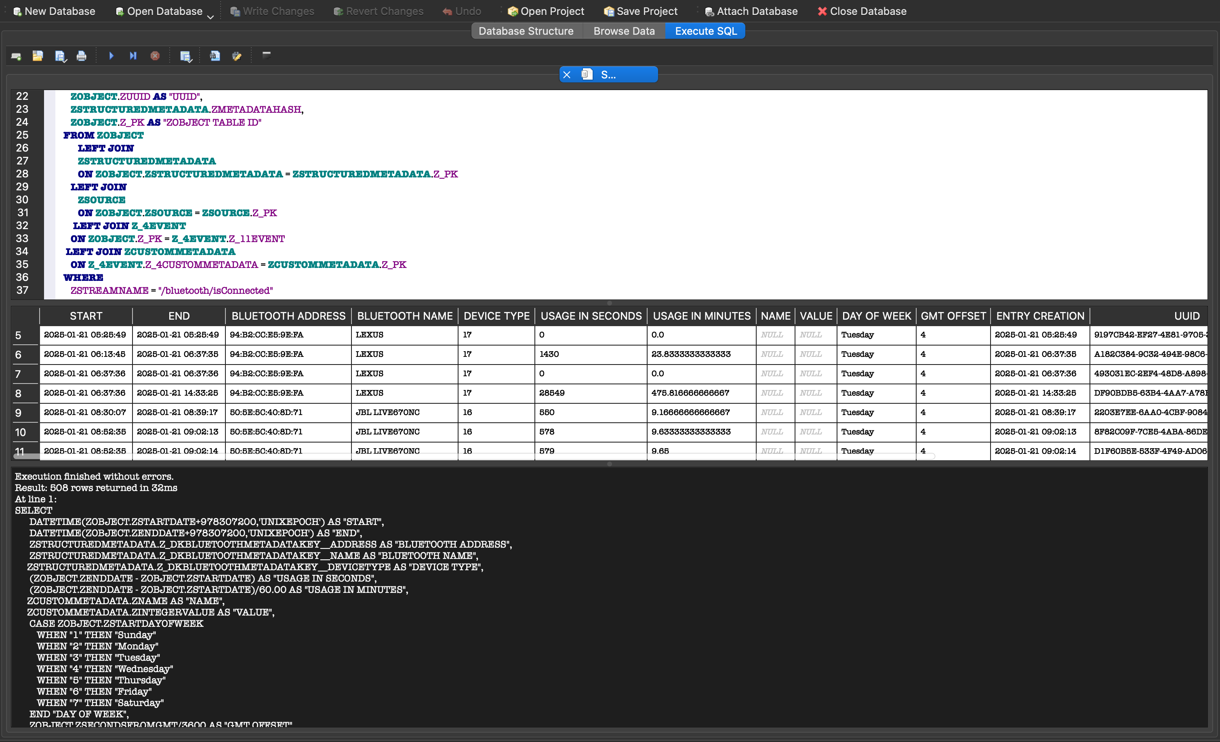
Task: Click the NAME column header
Action: (x=776, y=316)
